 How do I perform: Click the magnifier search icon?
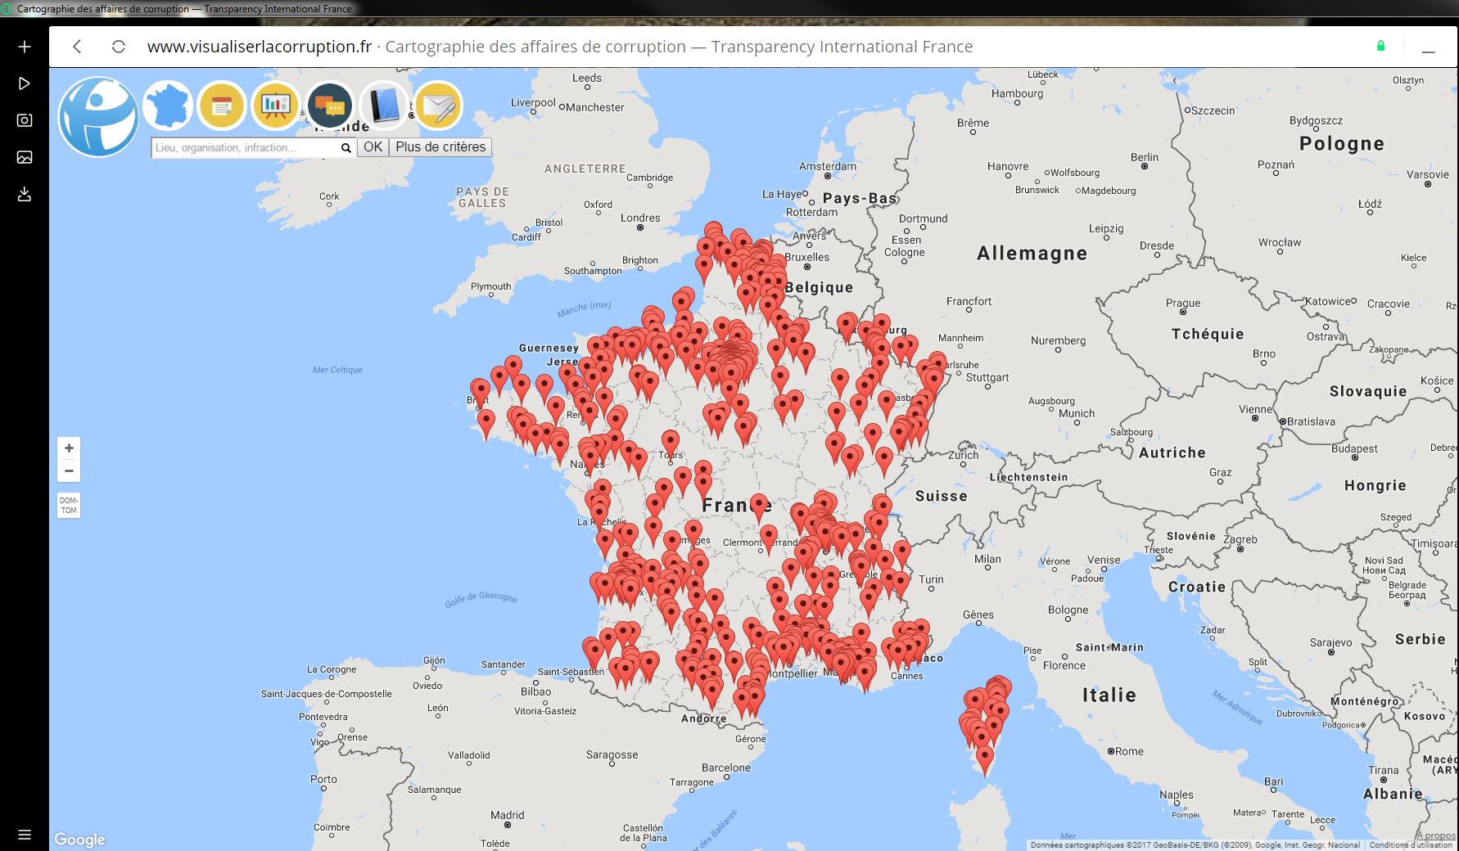click(x=346, y=148)
